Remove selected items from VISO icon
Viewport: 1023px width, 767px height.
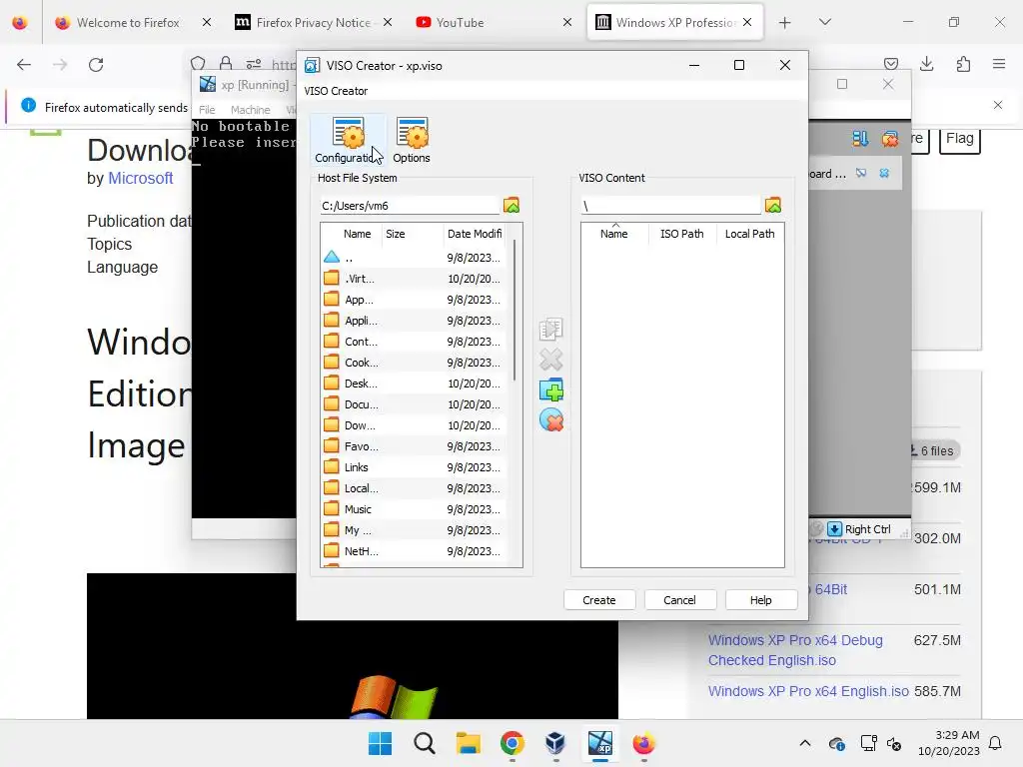(x=550, y=360)
